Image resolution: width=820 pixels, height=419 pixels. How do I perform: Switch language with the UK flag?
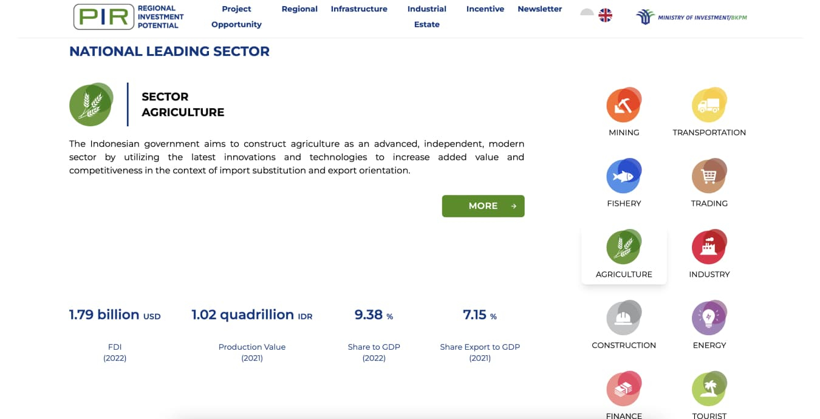click(605, 16)
